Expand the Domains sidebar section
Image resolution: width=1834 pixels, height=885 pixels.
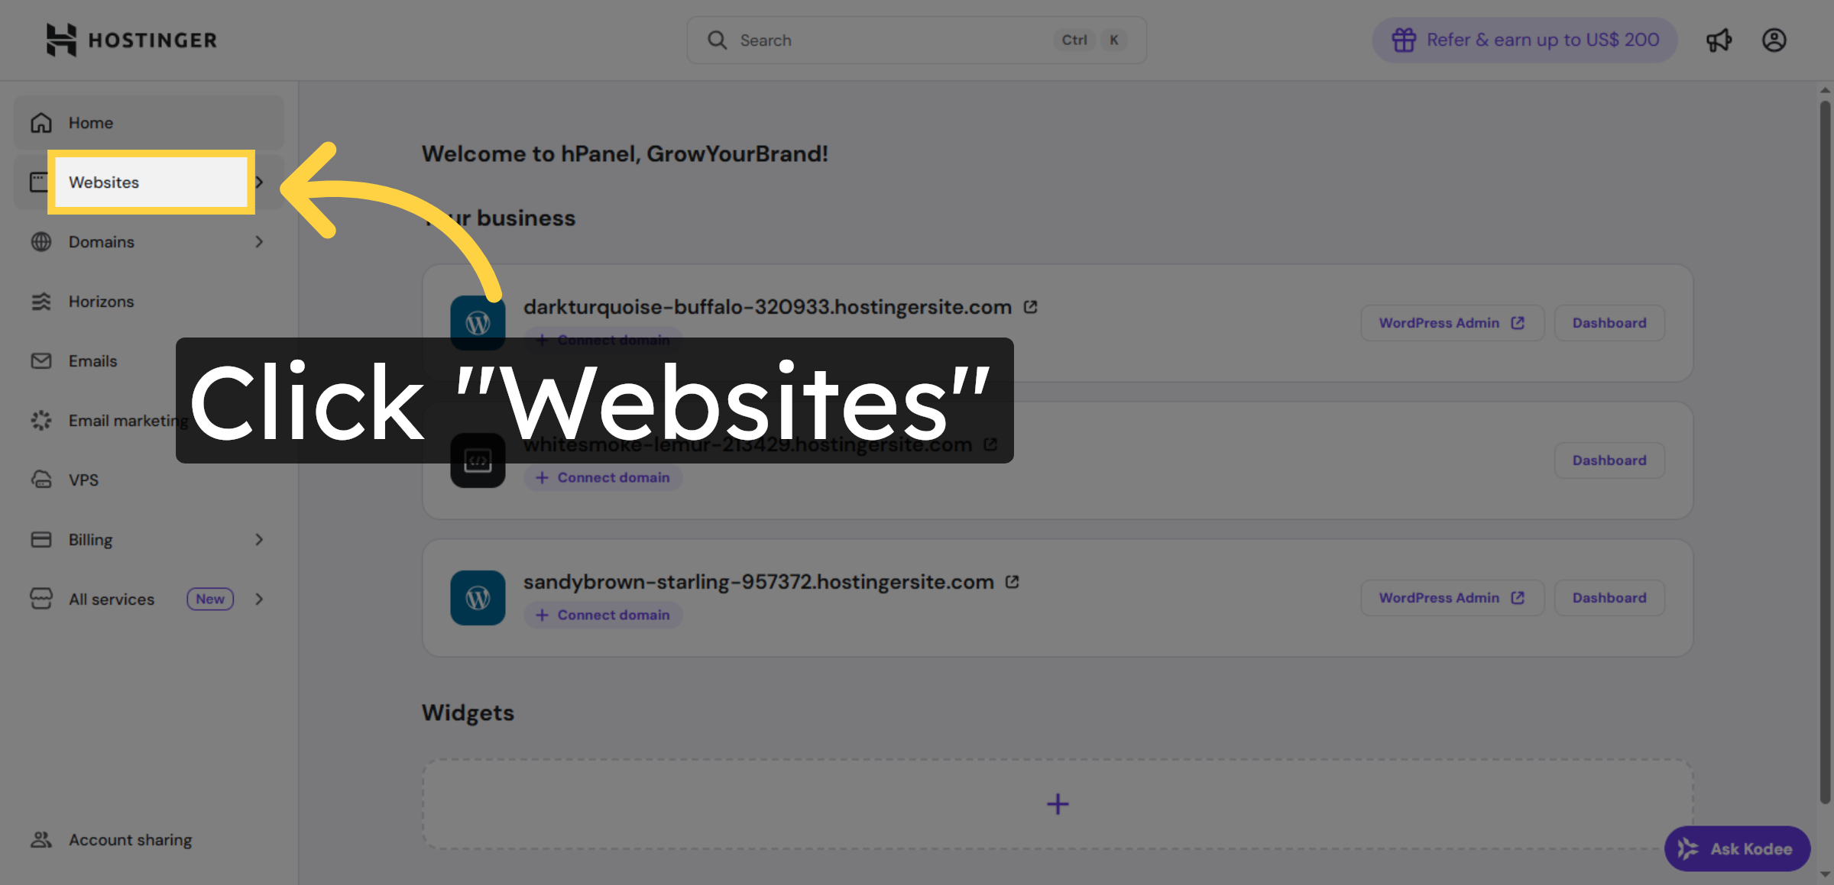[259, 241]
